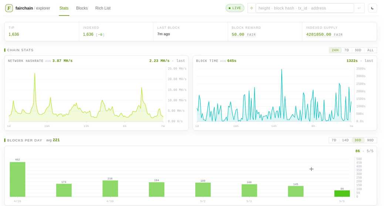Image resolution: width=384 pixels, height=206 pixels.
Task: Click the LIVE status indicator
Action: (235, 8)
